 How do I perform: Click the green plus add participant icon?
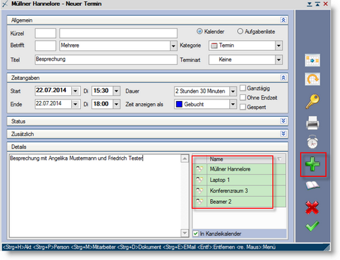312,164
